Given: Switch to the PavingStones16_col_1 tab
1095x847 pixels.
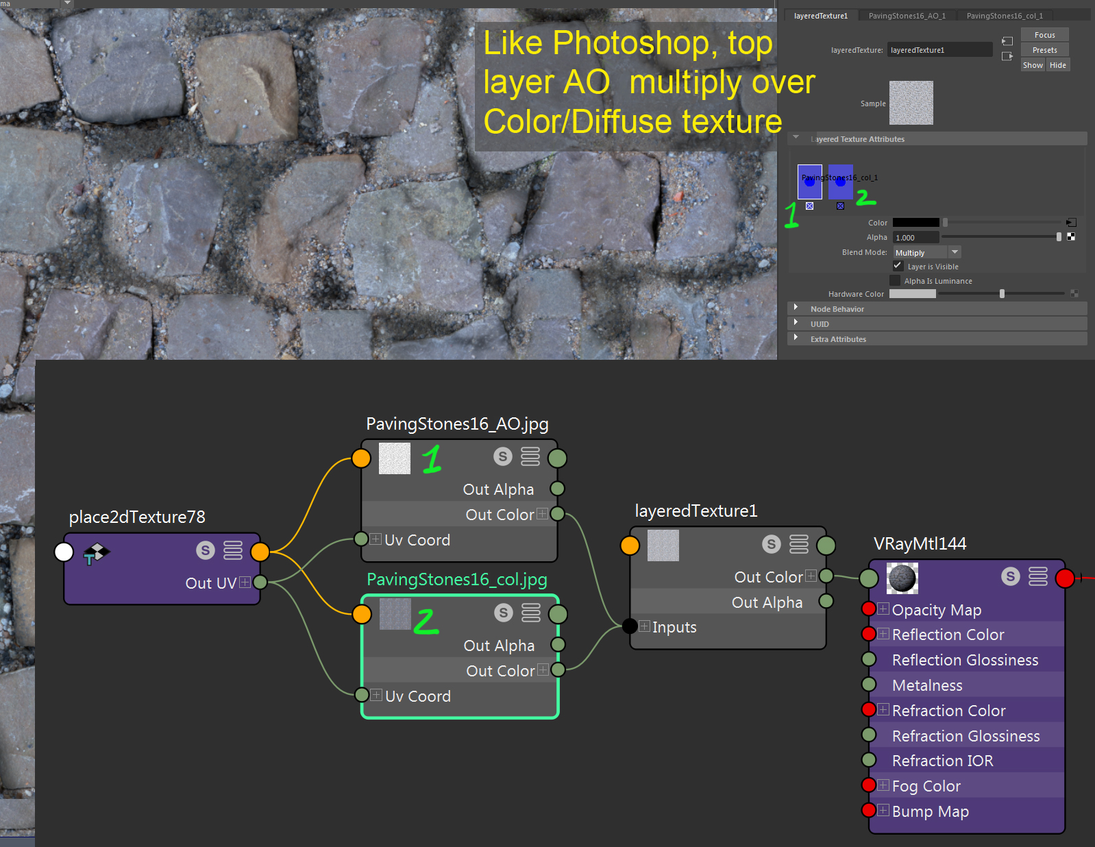Looking at the screenshot, I should [1005, 16].
